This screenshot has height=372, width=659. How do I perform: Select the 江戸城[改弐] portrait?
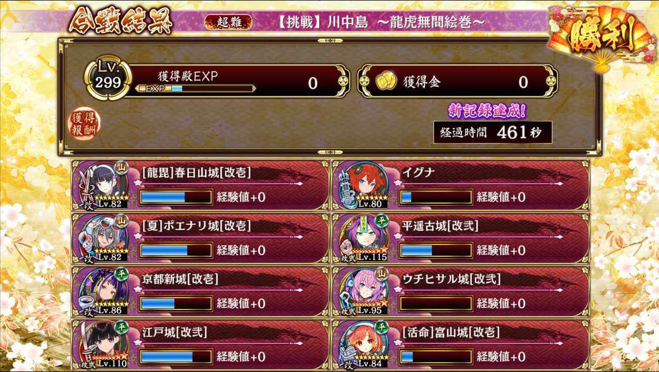tap(103, 344)
